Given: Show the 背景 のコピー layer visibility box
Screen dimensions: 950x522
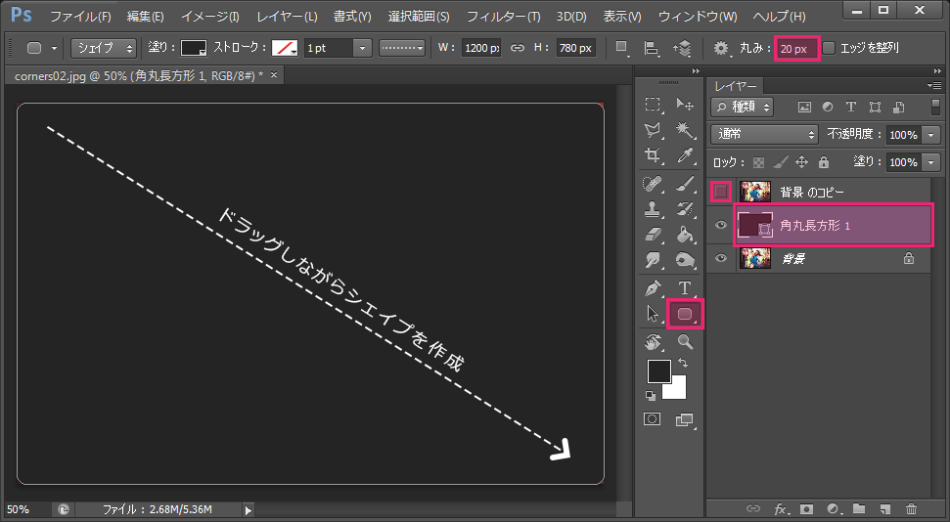Looking at the screenshot, I should tap(721, 192).
